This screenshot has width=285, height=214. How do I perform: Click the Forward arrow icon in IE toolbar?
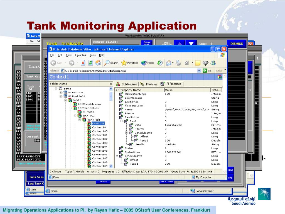[72, 63]
